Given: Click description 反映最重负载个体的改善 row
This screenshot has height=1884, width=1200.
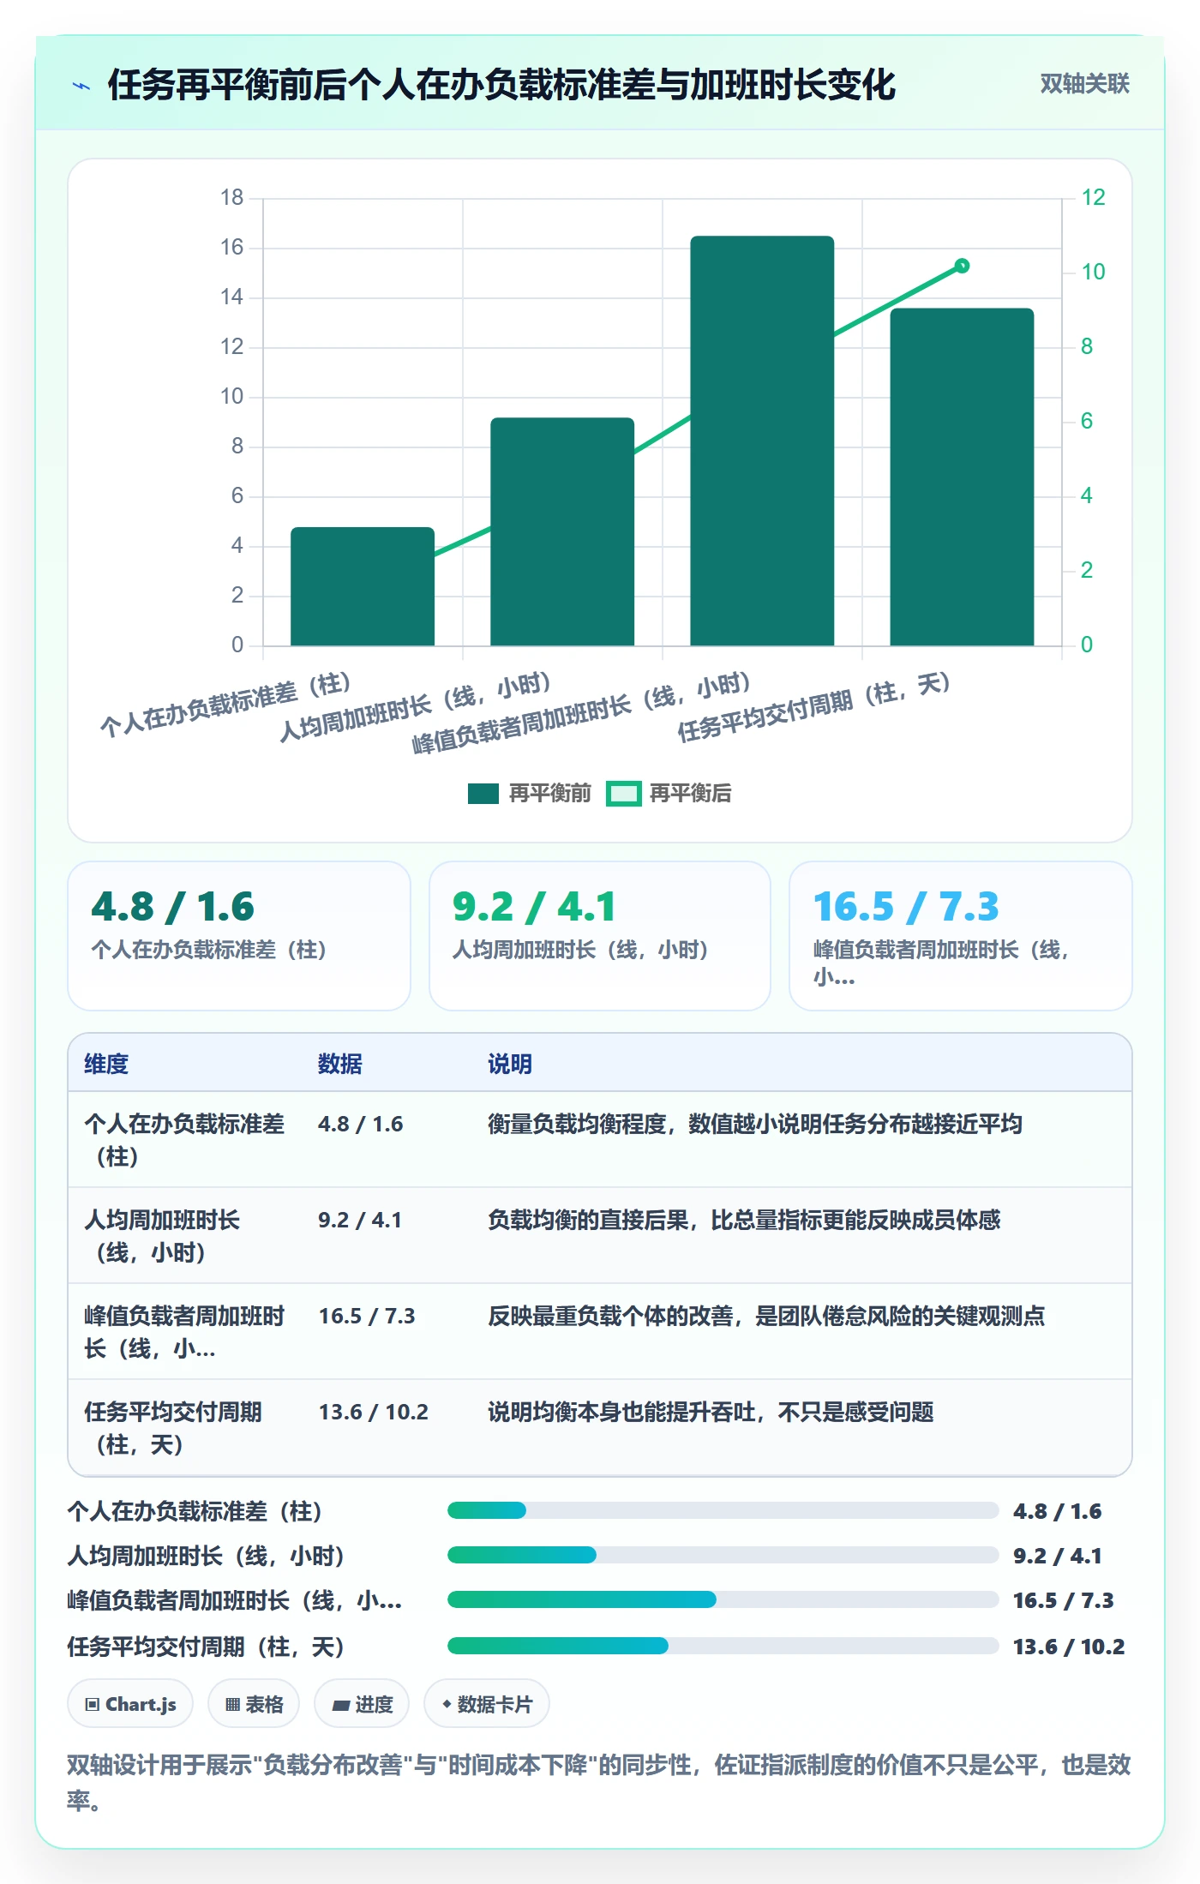Looking at the screenshot, I should [x=766, y=1316].
